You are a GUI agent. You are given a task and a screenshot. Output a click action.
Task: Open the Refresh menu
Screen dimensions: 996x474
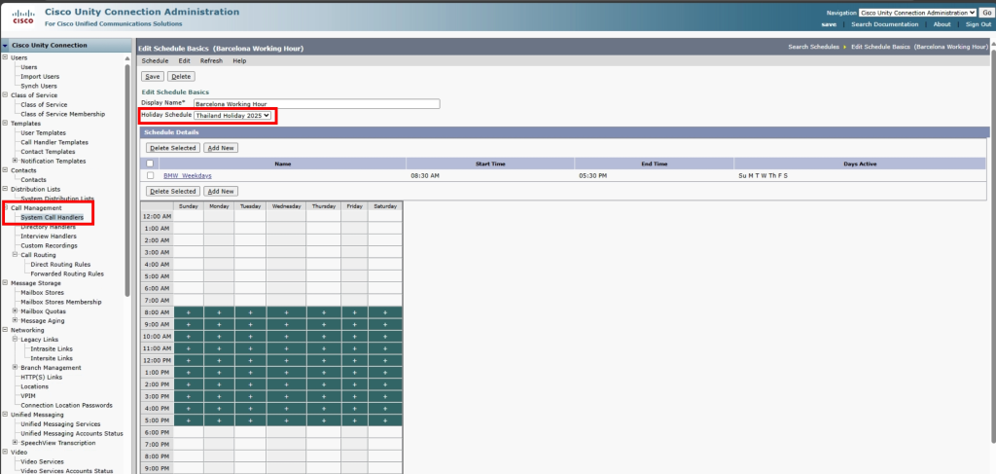[211, 60]
